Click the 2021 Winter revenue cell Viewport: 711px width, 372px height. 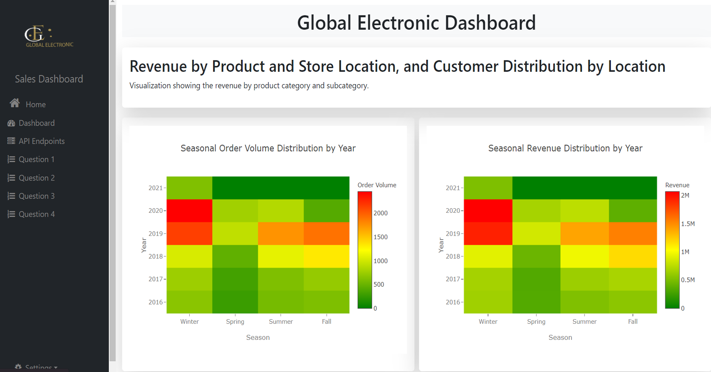(x=488, y=188)
